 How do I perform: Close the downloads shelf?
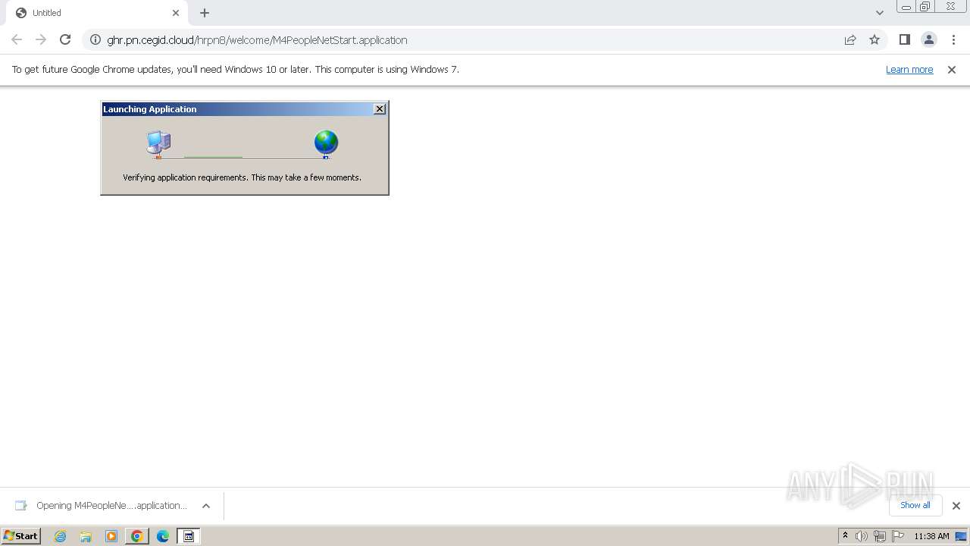click(956, 506)
